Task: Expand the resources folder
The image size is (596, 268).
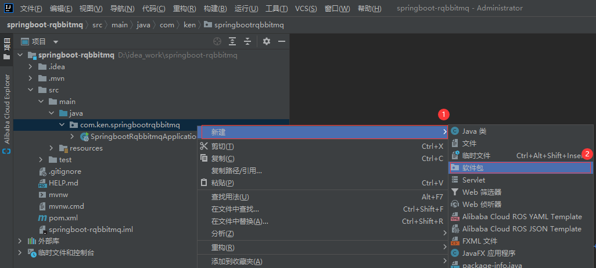Action: click(x=52, y=148)
